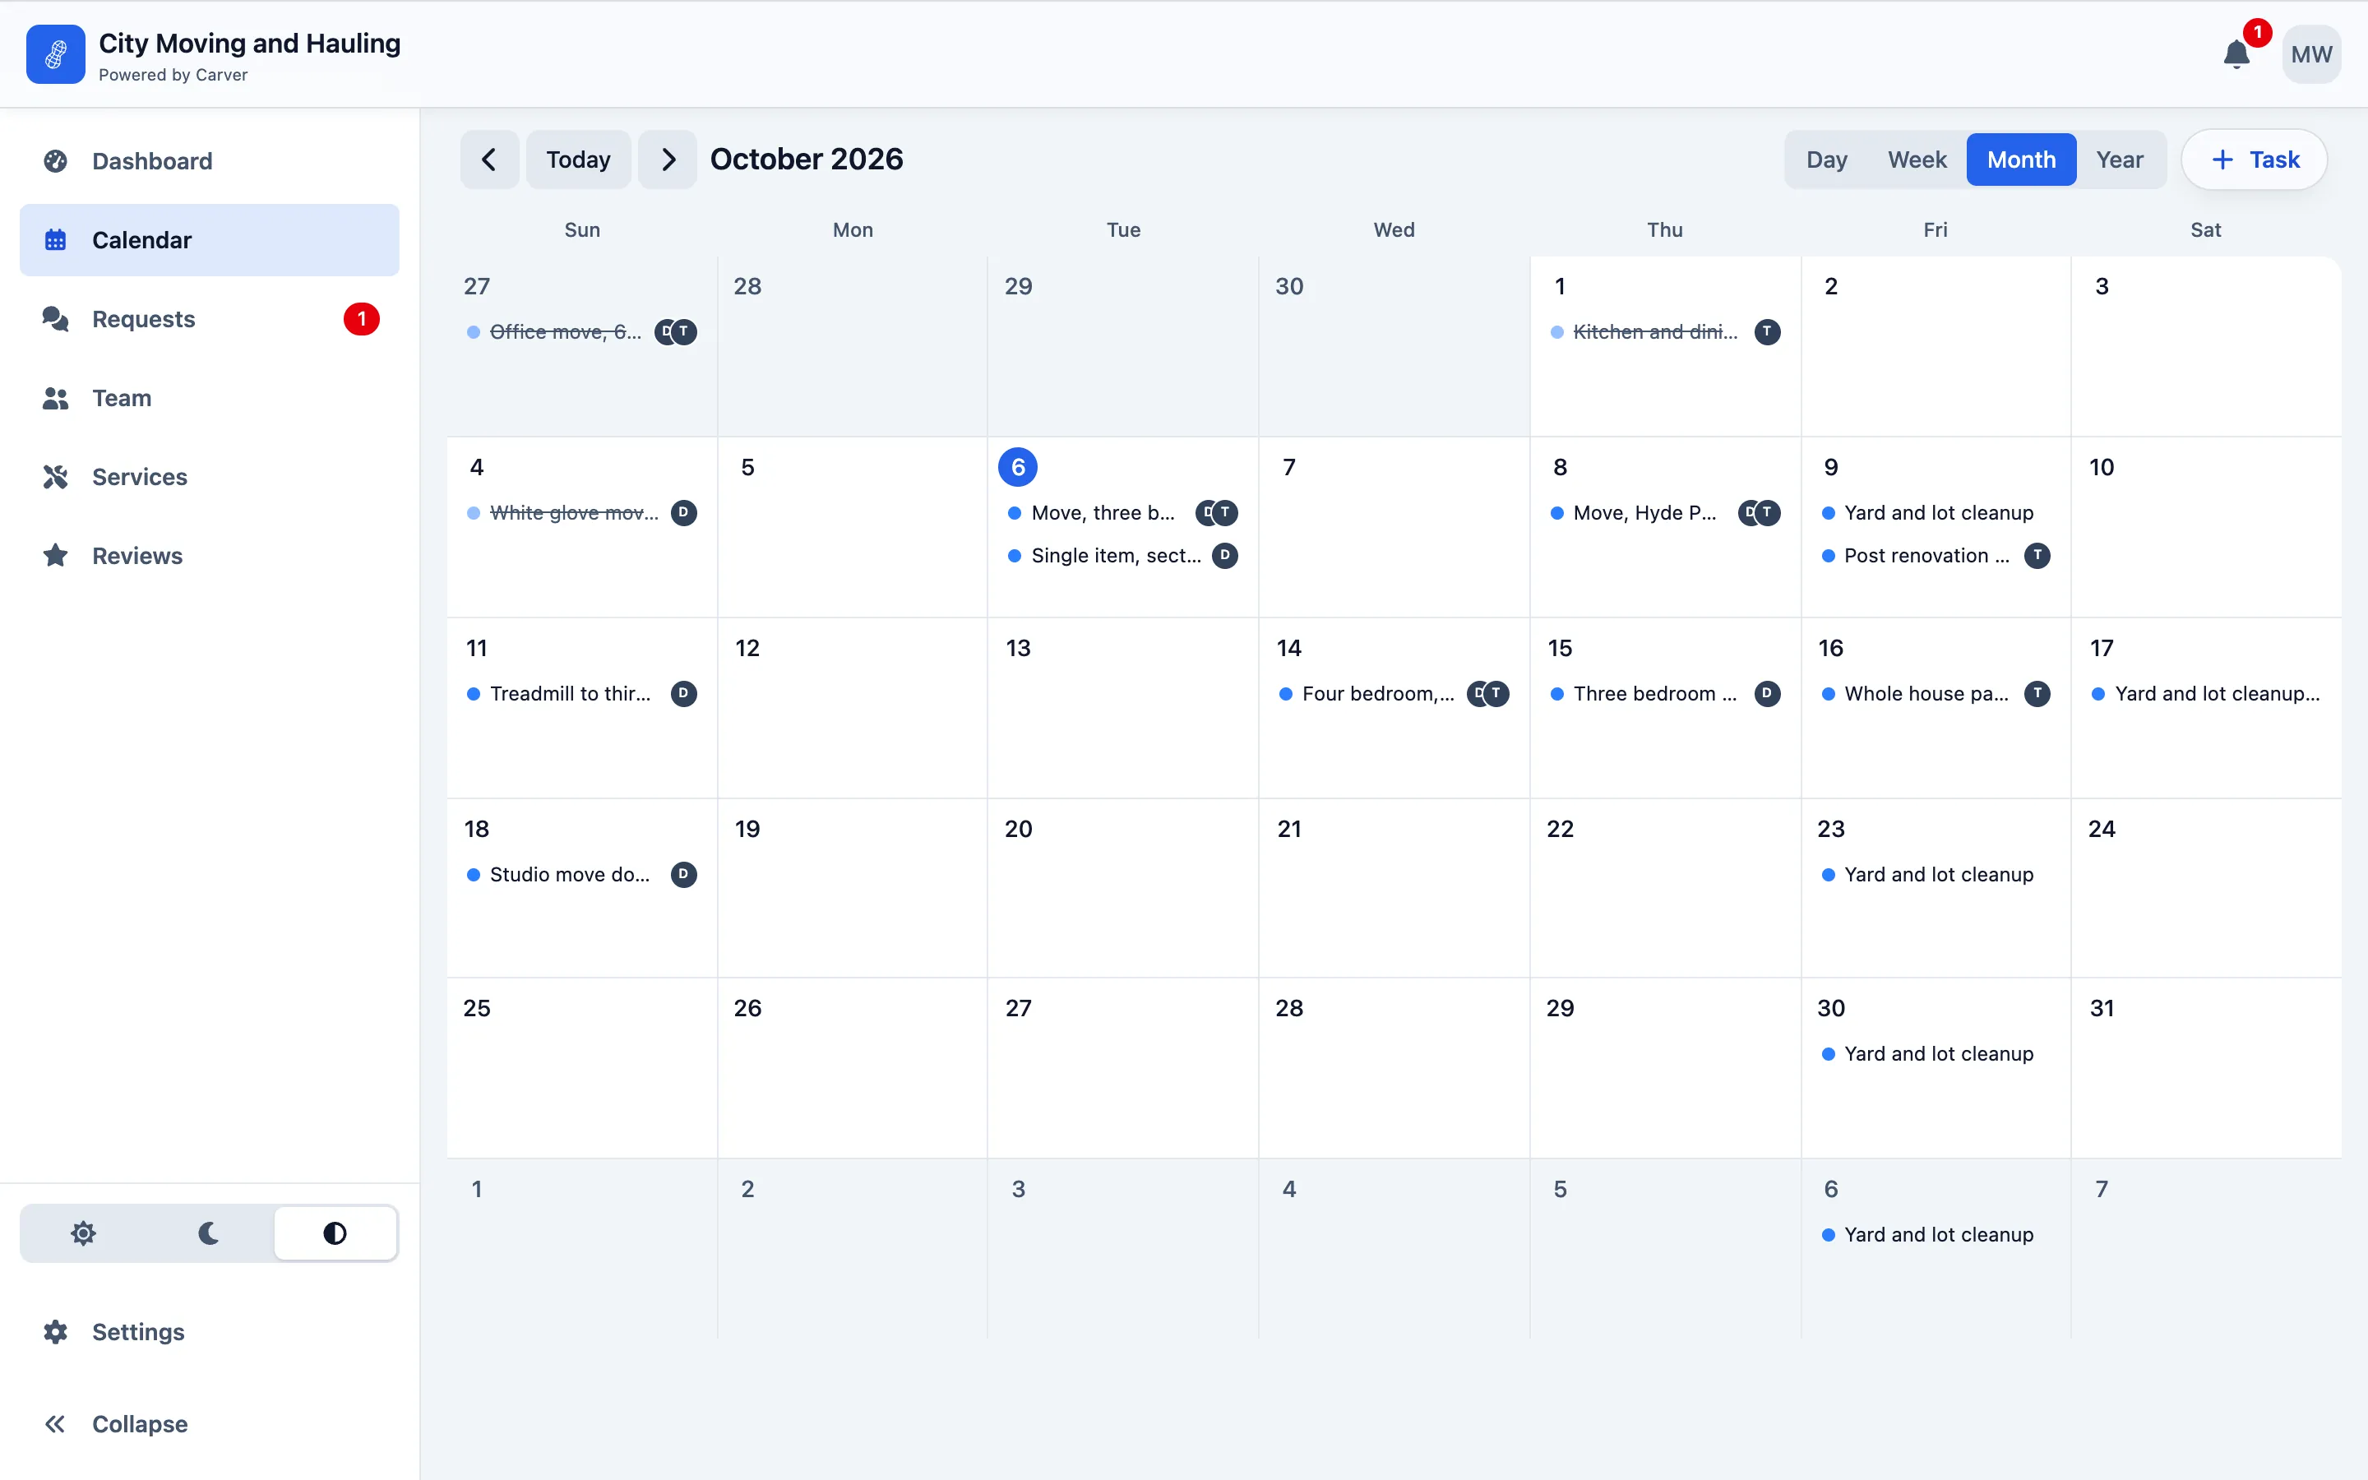Open 'Four bedroom,...' task on Oct 14

pyautogui.click(x=1394, y=694)
